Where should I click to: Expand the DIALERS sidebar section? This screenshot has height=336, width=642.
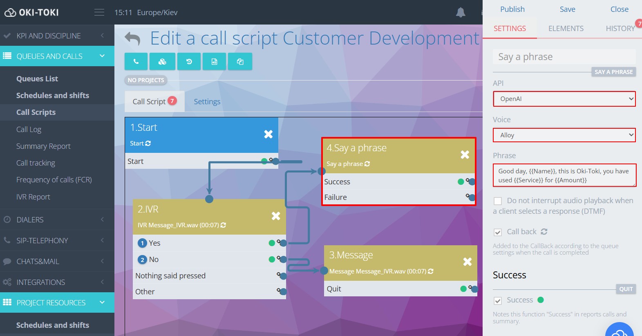(x=57, y=220)
